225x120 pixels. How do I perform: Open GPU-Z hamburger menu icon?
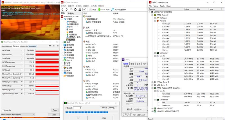pyautogui.click(x=58, y=46)
